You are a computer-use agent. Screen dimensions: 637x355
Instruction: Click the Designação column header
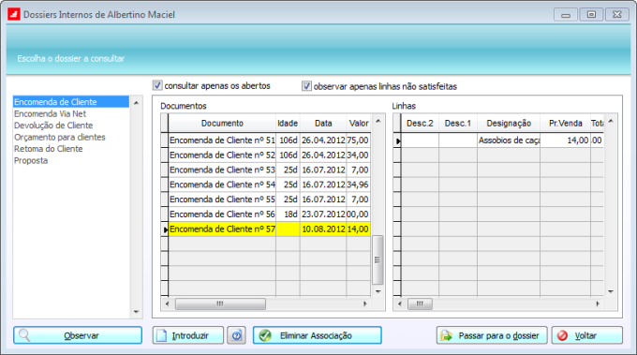click(509, 123)
